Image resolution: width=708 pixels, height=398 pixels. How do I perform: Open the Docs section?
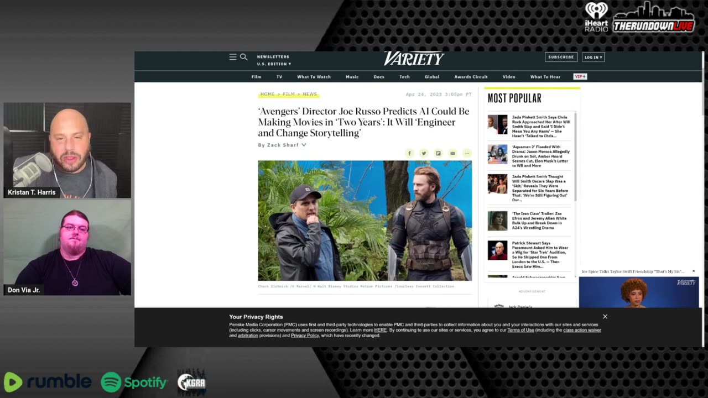[x=379, y=77]
